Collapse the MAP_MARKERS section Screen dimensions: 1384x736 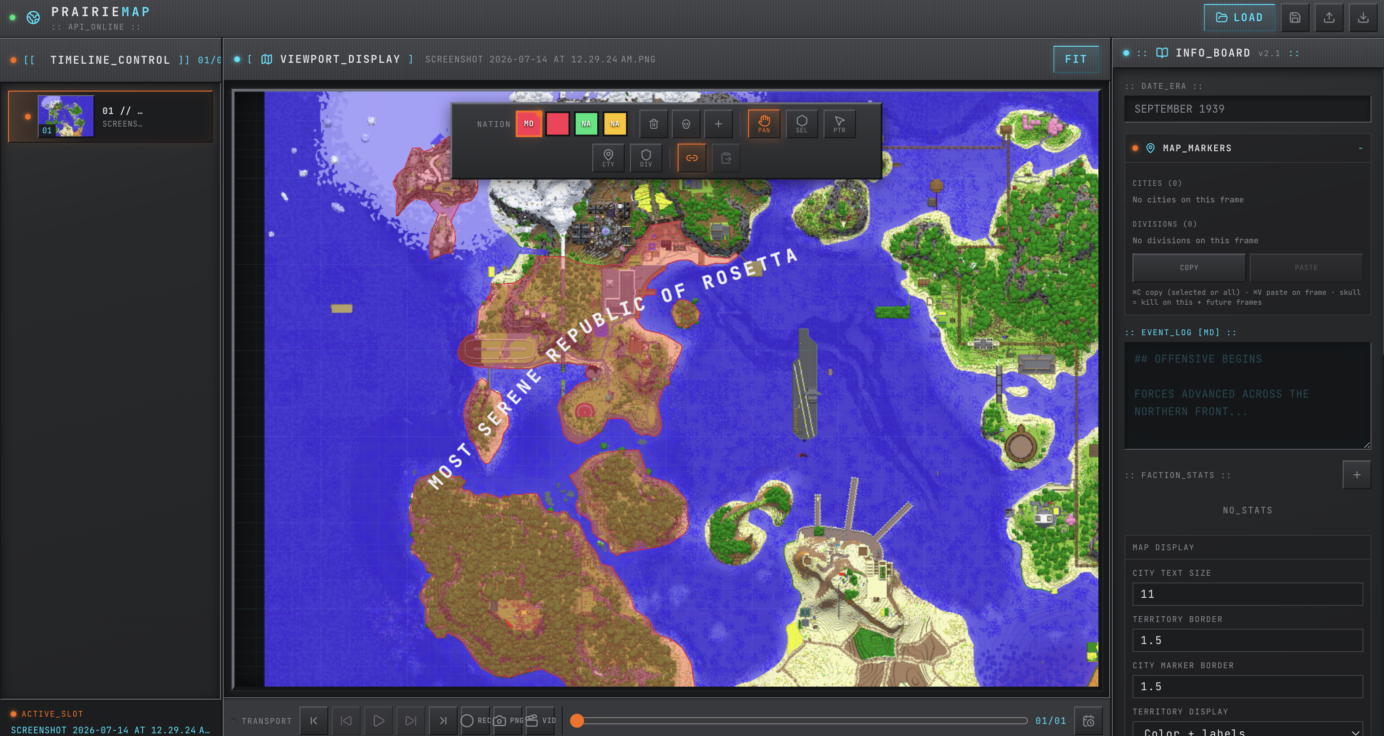(1360, 148)
